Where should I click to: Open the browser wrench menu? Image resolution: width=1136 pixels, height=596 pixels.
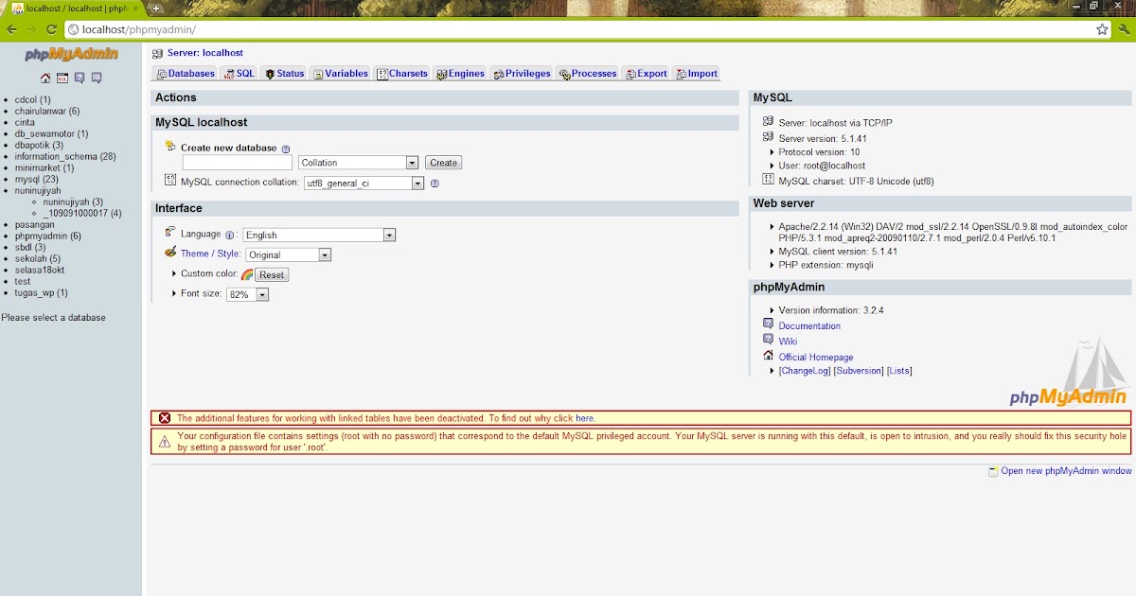(x=1124, y=29)
